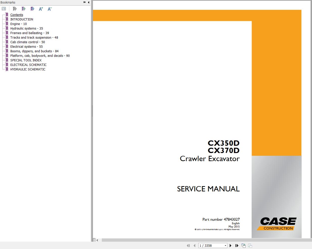Image resolution: width=312 pixels, height=249 pixels.
Task: Click the delete bookmark icon
Action: pyautogui.click(x=15, y=9)
